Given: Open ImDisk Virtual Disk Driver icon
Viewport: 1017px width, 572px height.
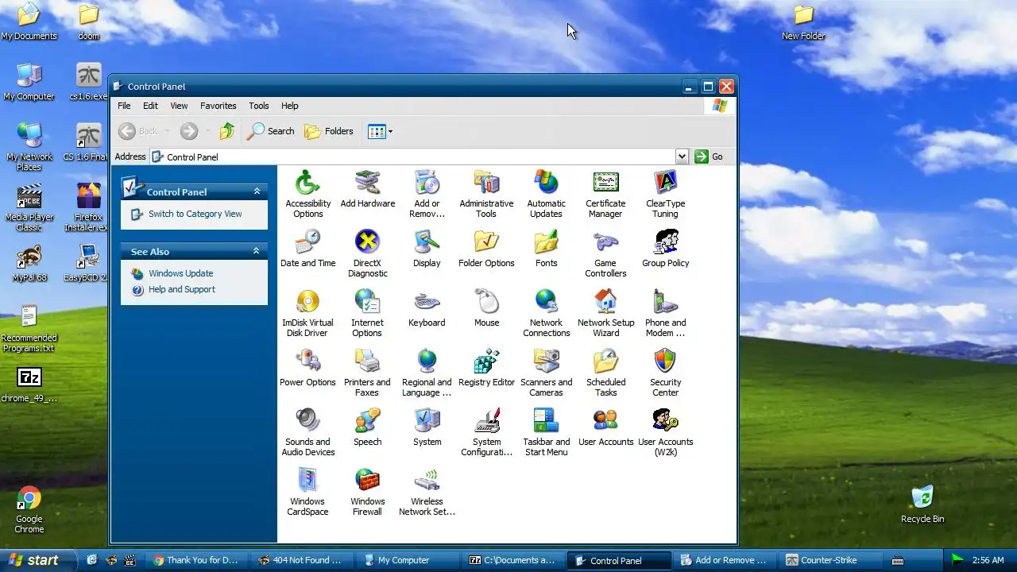Looking at the screenshot, I should (307, 313).
